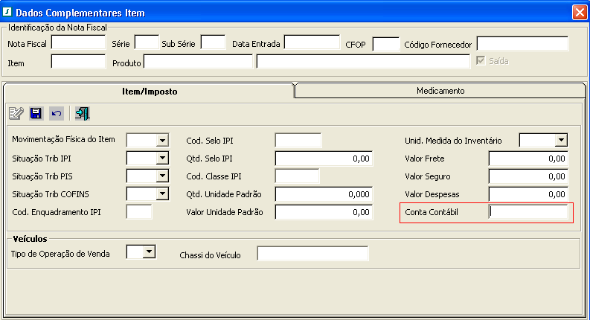Close the Dados Complementares Item window

(579, 13)
